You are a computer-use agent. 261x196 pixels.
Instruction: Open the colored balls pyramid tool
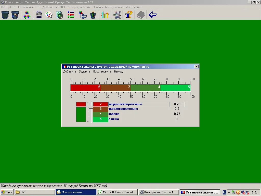click(27, 15)
